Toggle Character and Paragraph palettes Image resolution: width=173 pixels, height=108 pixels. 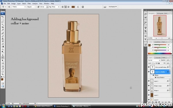click(x=83, y=7)
